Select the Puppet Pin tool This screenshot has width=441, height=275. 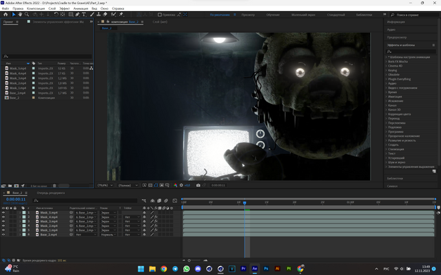[121, 14]
